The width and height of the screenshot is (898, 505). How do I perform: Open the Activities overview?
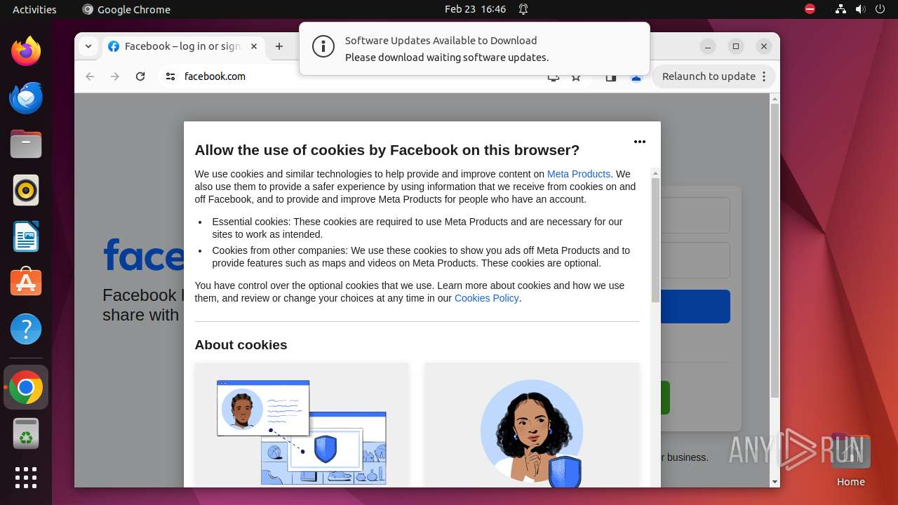point(34,9)
